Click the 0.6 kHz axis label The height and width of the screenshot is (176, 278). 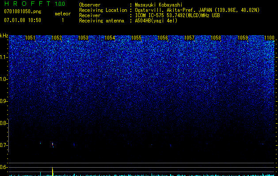(x=4, y=167)
